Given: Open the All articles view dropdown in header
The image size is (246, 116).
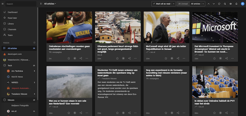Looking at the screenshot, I should [50, 4].
